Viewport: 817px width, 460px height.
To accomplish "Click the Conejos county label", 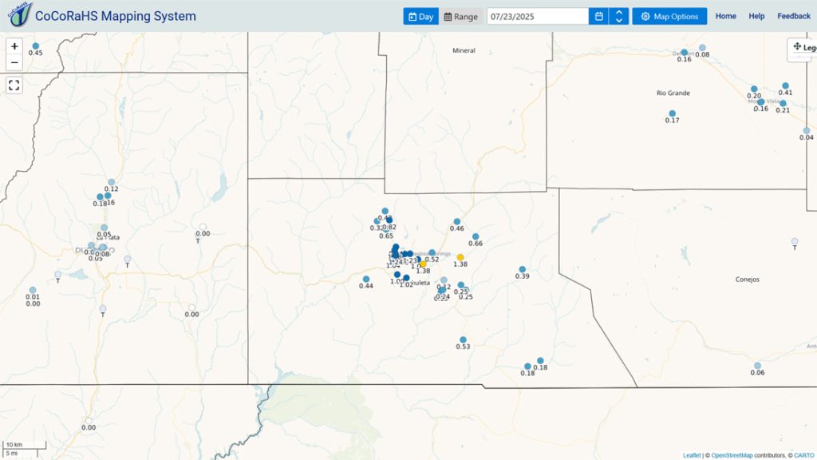I will coord(747,280).
